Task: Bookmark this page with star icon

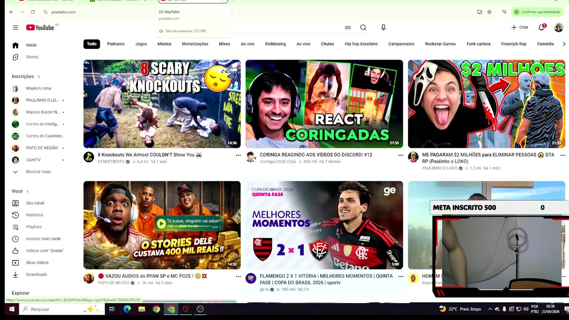Action: 489,12
